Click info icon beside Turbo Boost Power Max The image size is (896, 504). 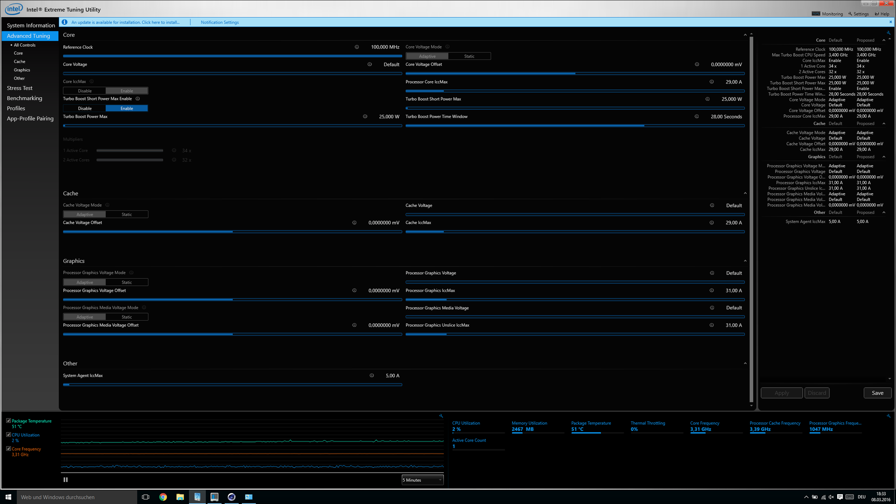click(x=365, y=117)
